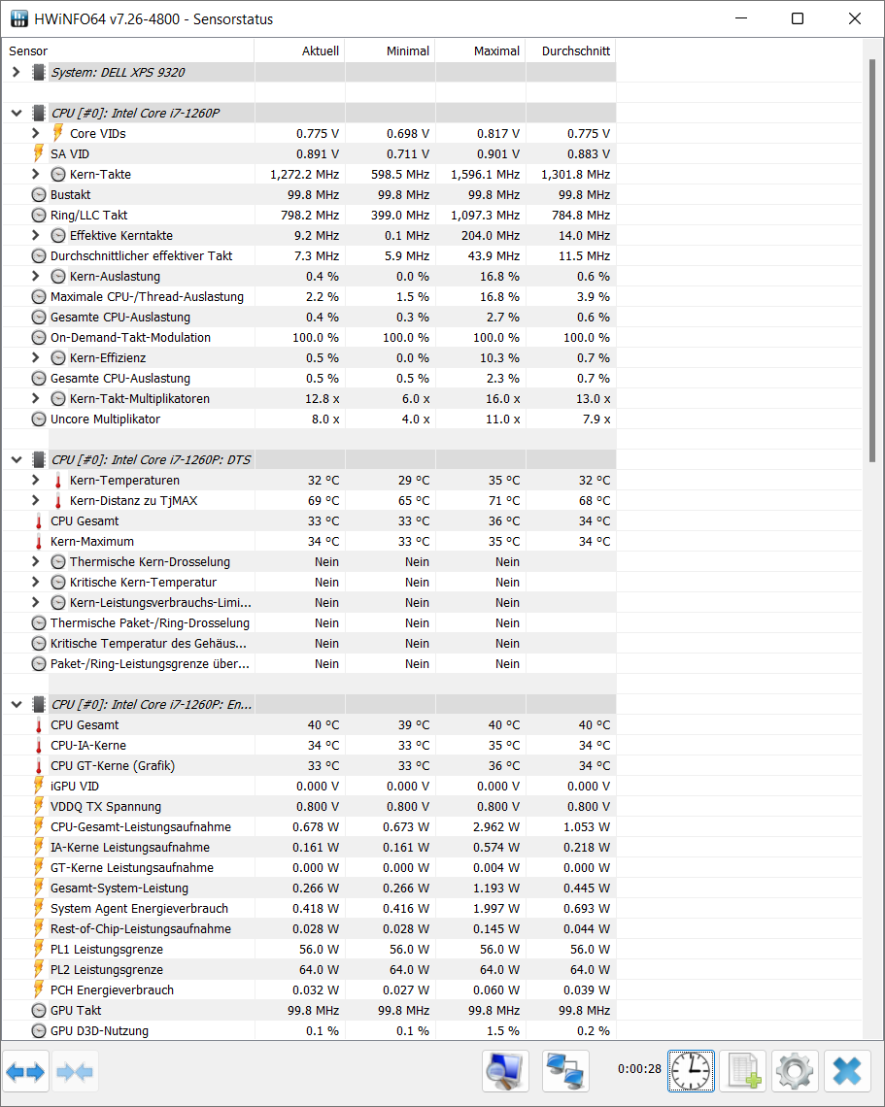Click lightning icon next to PCH Energieverbrauch

click(39, 990)
